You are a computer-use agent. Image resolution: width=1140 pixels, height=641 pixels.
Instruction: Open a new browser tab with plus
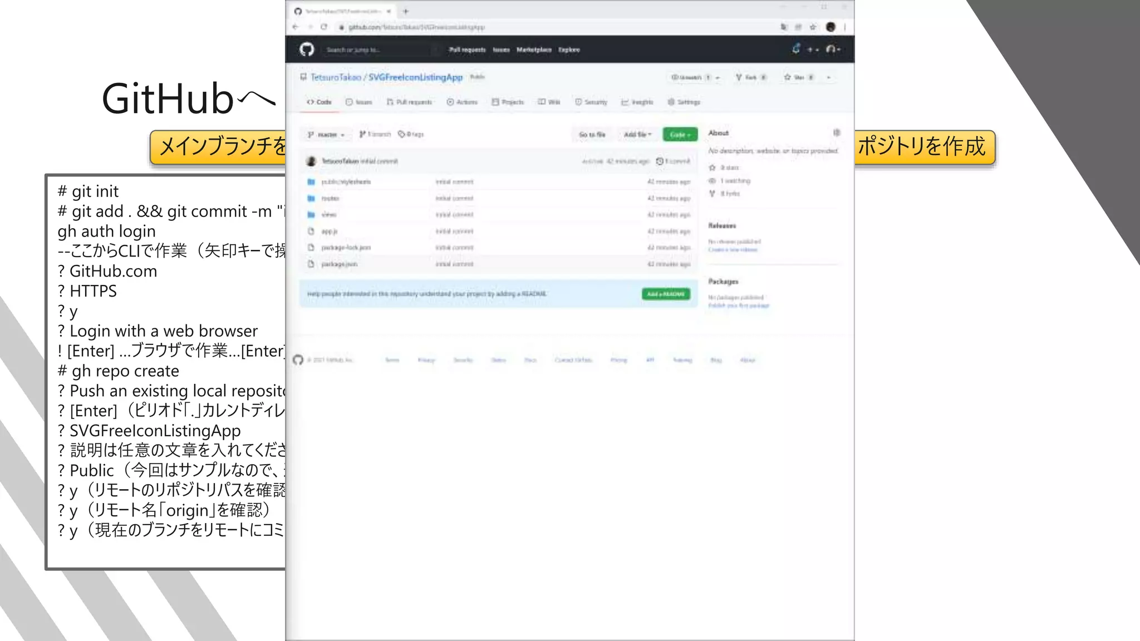pos(406,11)
